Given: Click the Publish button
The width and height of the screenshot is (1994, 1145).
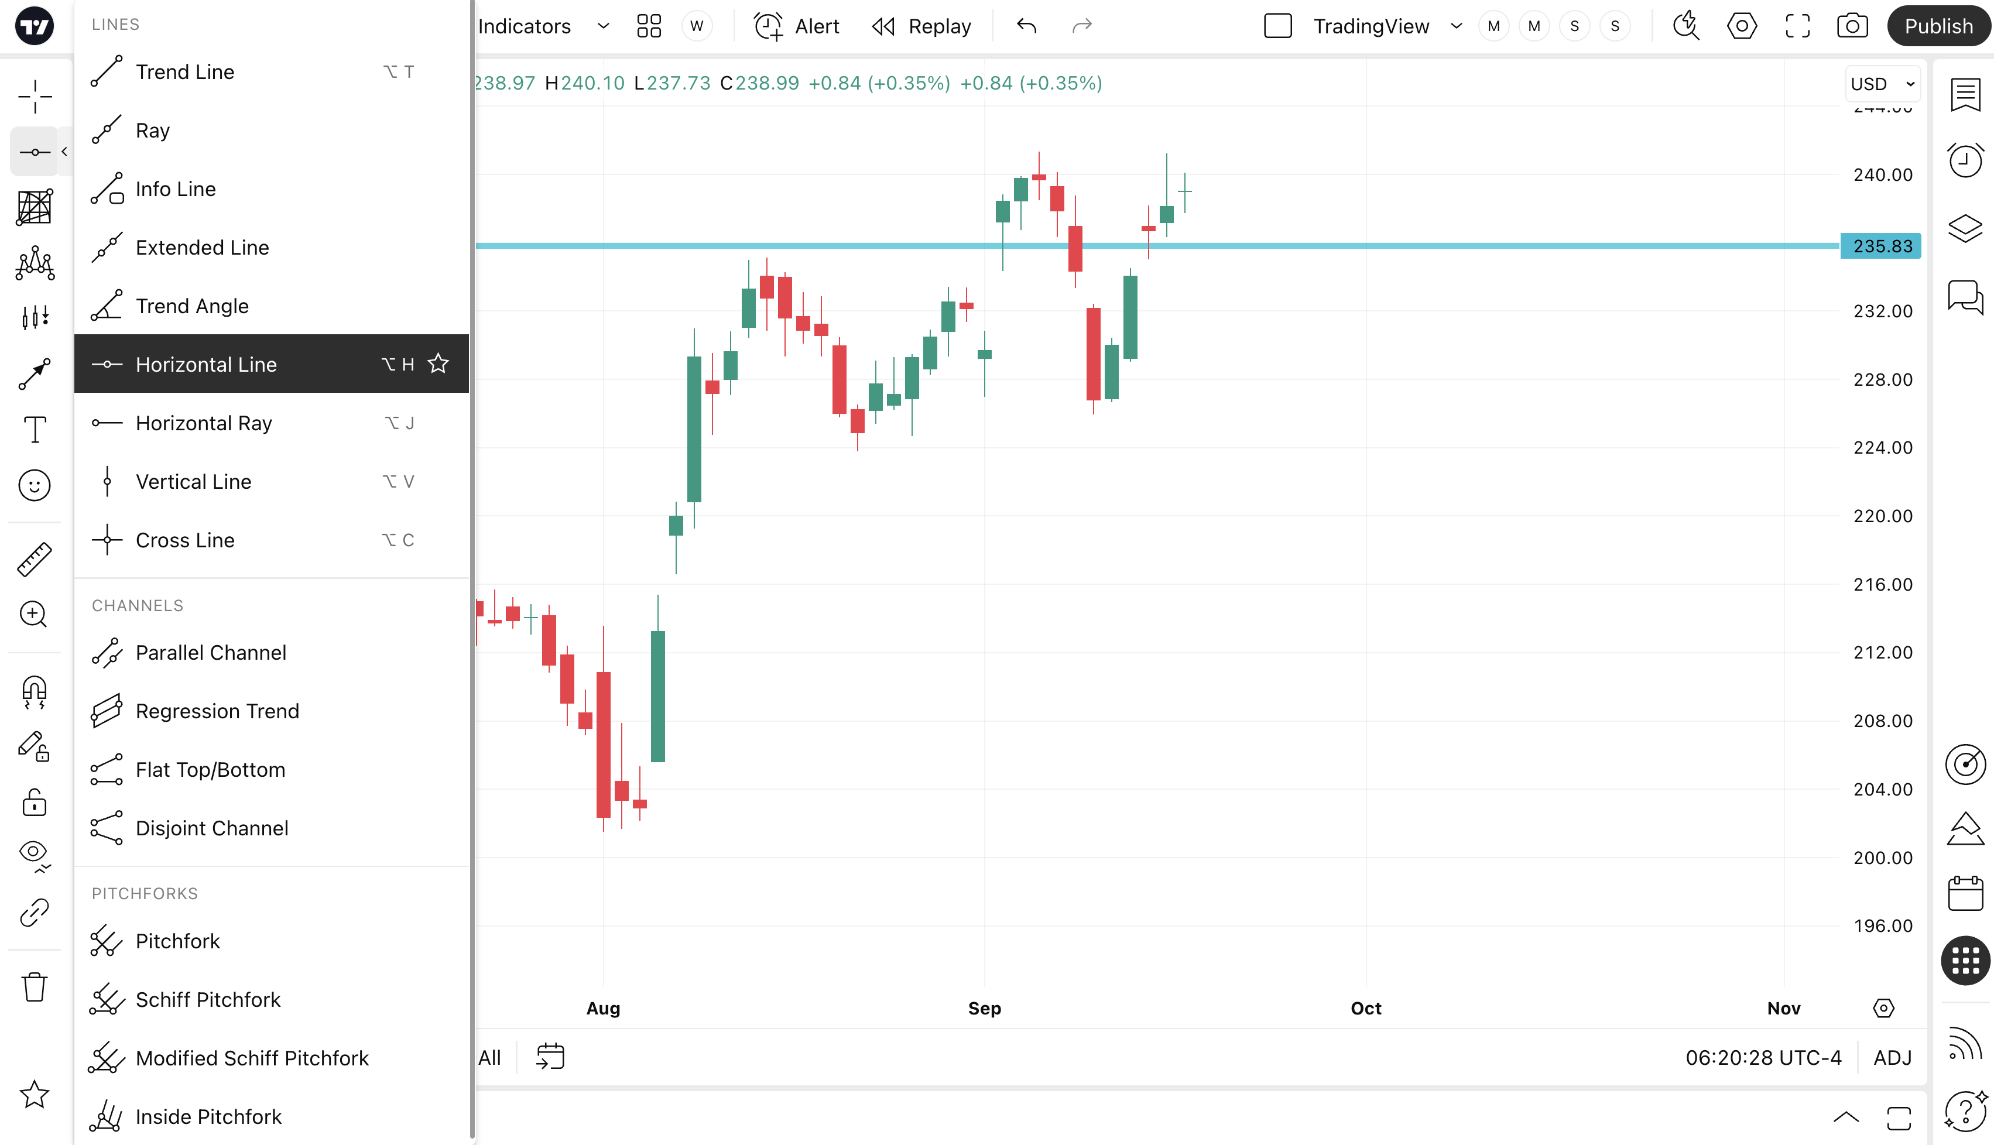Looking at the screenshot, I should click(1938, 26).
